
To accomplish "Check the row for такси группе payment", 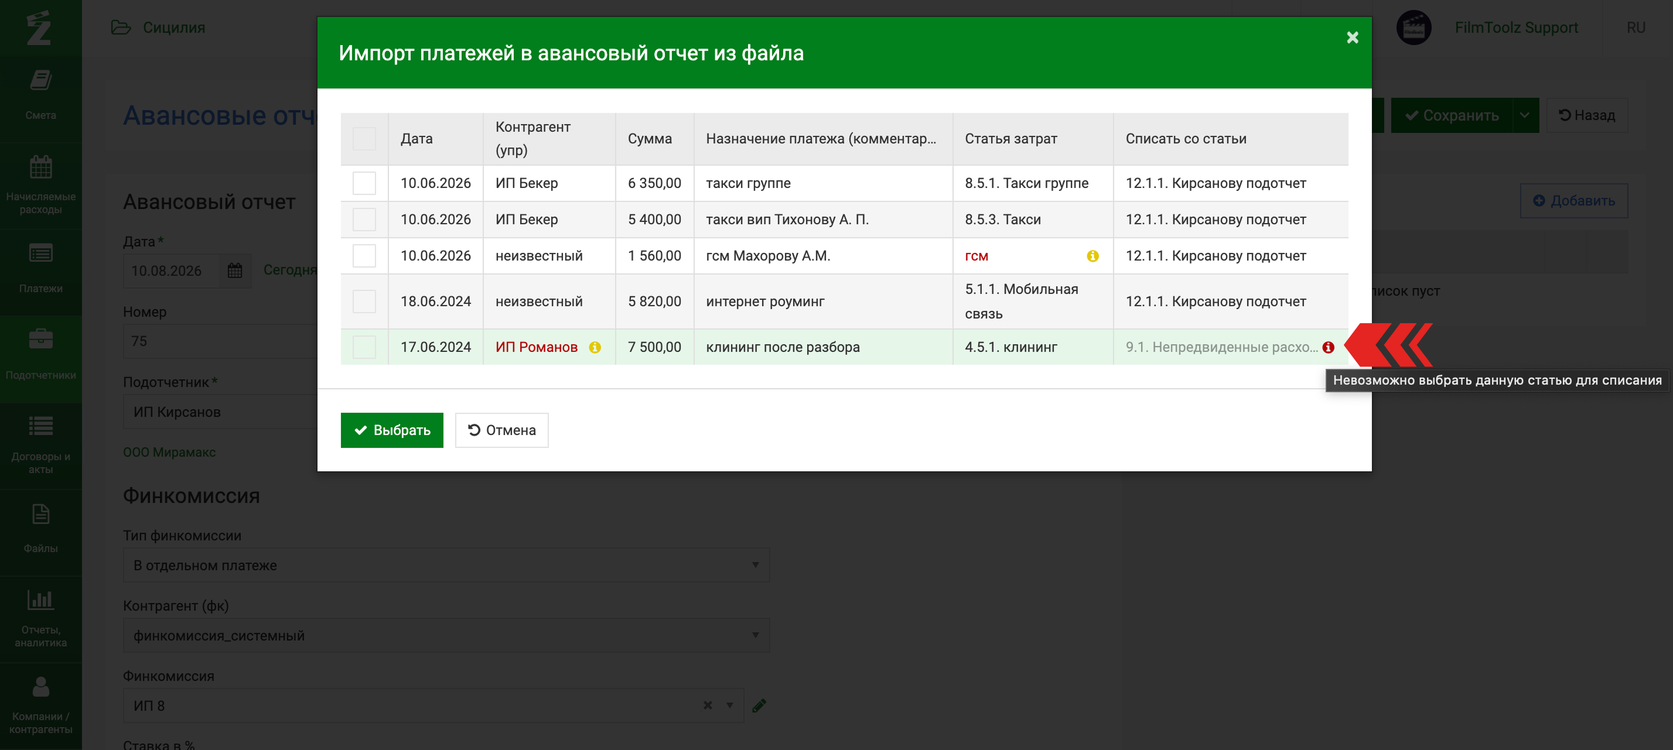I will click(364, 183).
